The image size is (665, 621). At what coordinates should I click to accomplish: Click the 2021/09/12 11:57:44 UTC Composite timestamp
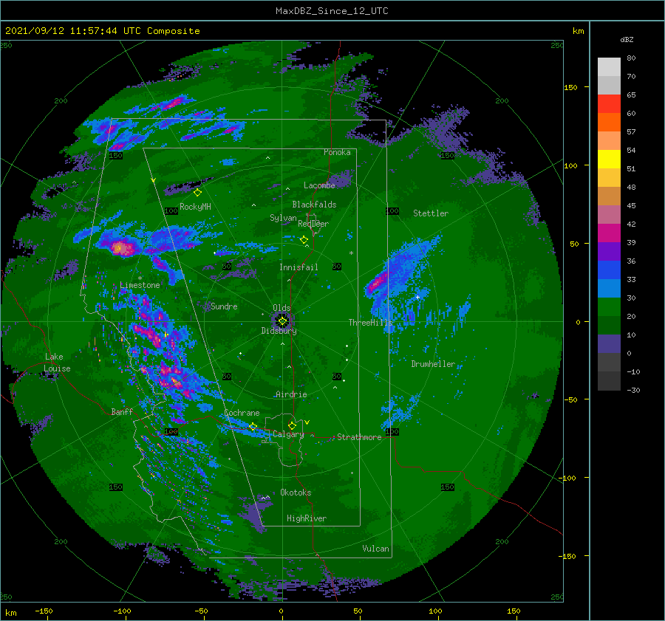103,31
